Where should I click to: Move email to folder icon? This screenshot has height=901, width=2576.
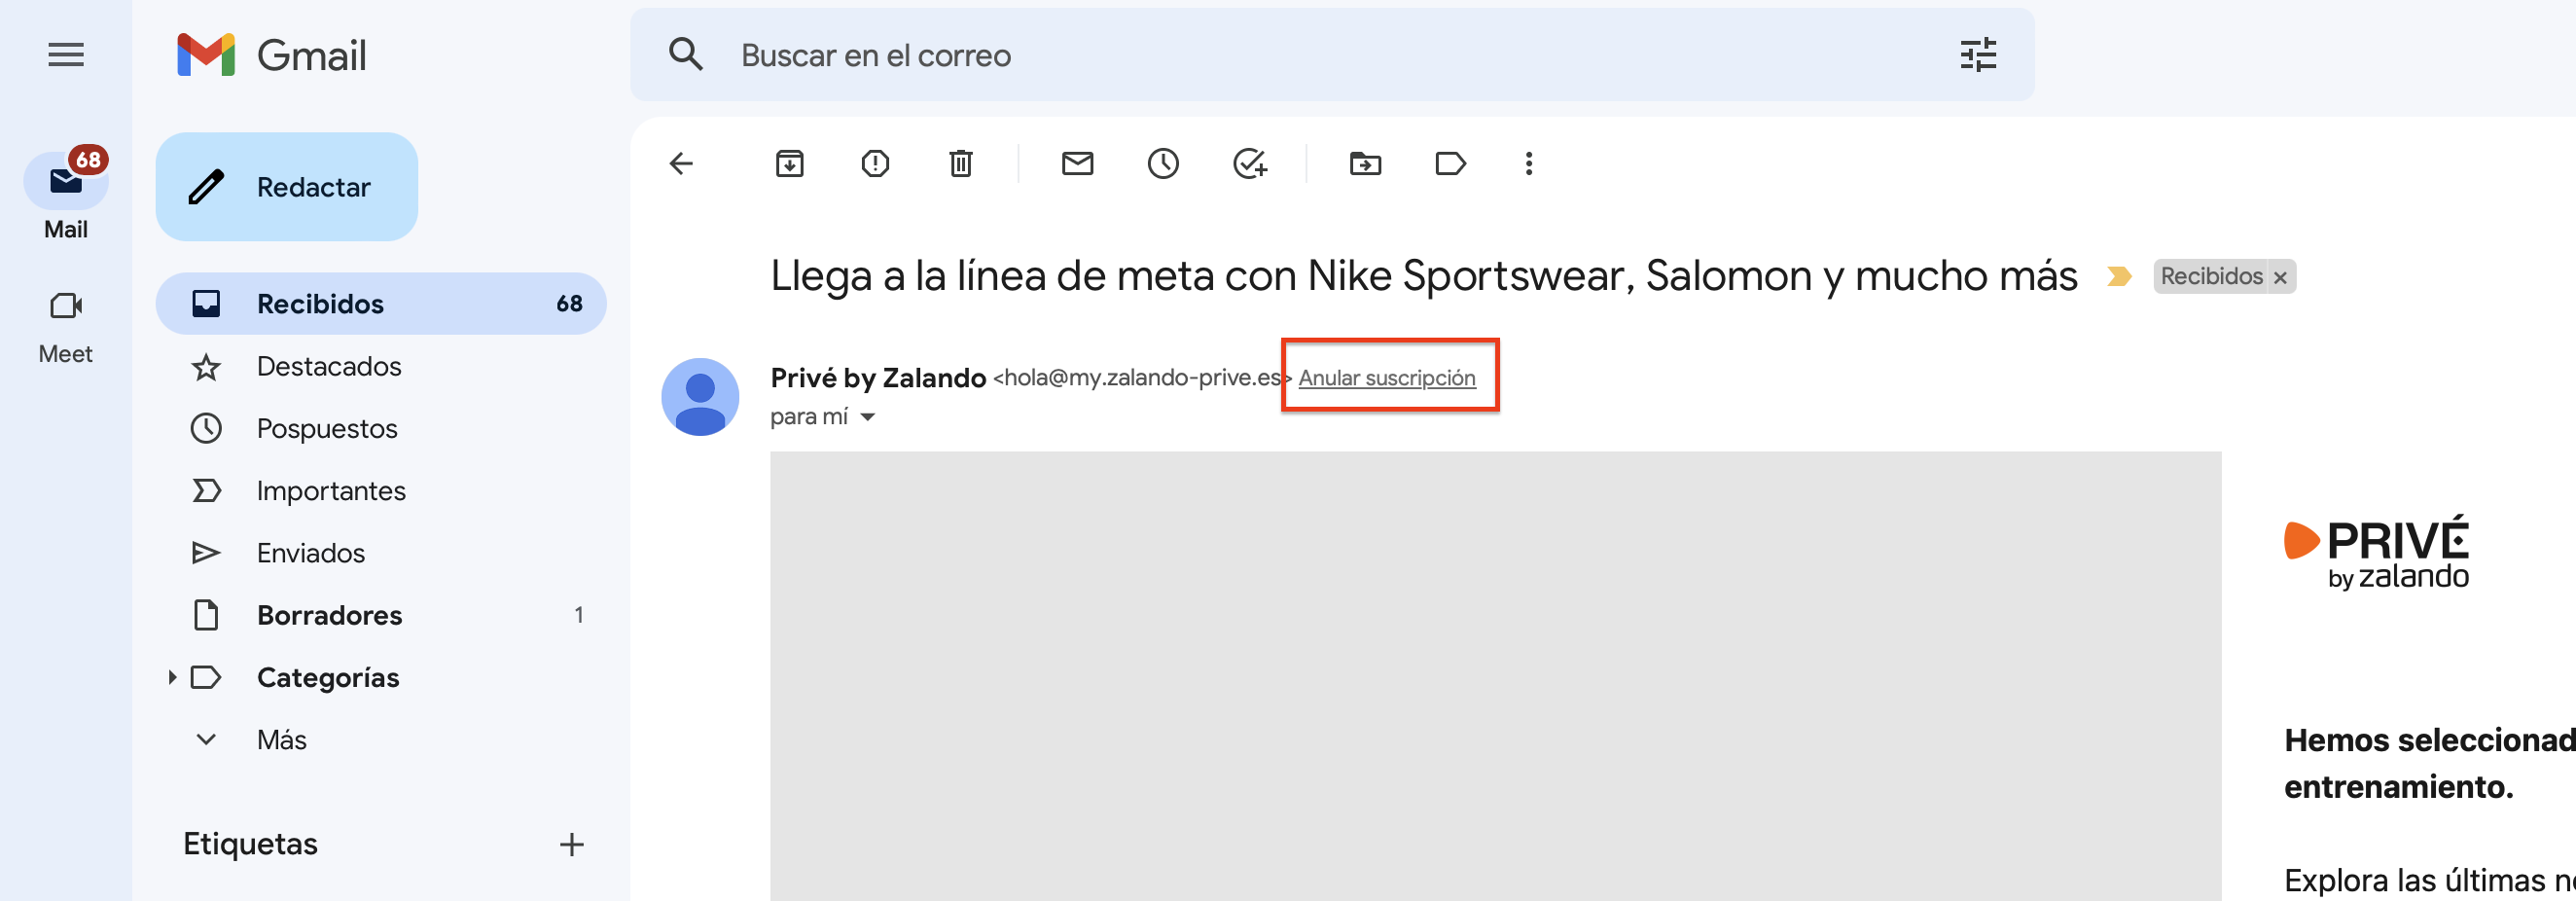(x=1365, y=164)
